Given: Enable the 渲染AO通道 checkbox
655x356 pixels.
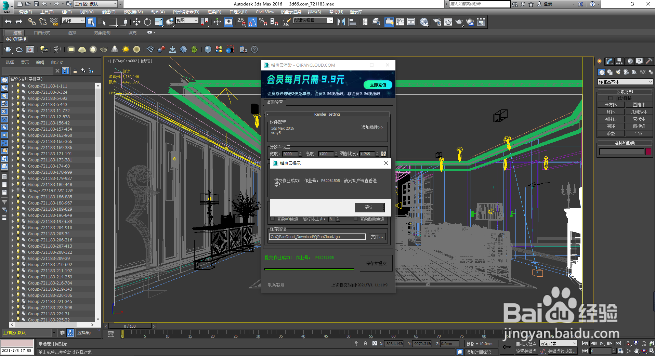Looking at the screenshot, I should (x=273, y=219).
